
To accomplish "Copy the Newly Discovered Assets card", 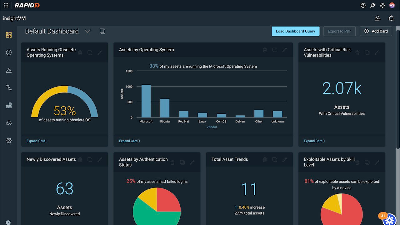I will (90, 160).
